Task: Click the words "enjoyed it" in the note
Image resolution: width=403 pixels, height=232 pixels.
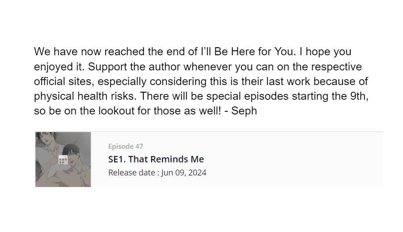Action: pyautogui.click(x=59, y=67)
